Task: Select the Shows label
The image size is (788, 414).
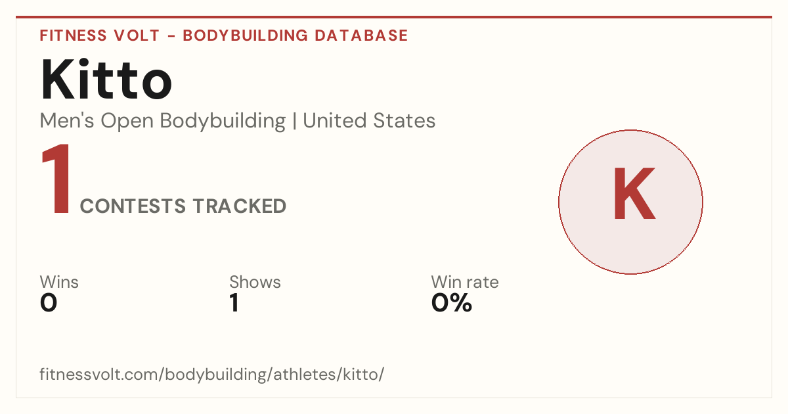Action: tap(255, 283)
